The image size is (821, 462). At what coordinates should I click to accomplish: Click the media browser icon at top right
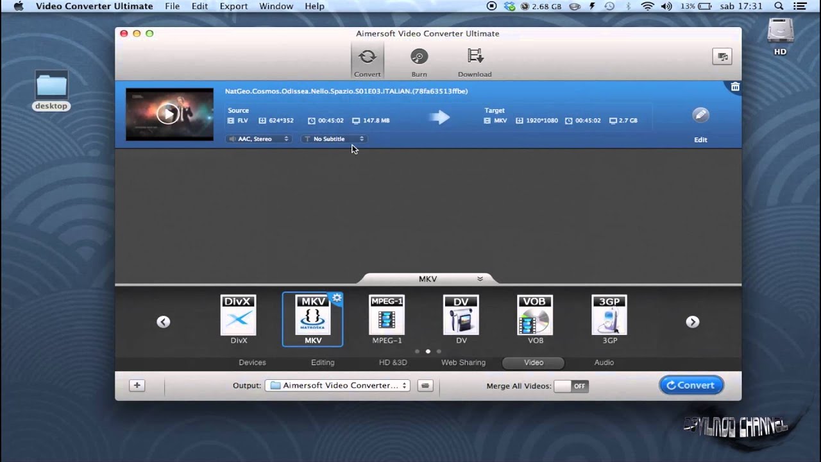(722, 56)
